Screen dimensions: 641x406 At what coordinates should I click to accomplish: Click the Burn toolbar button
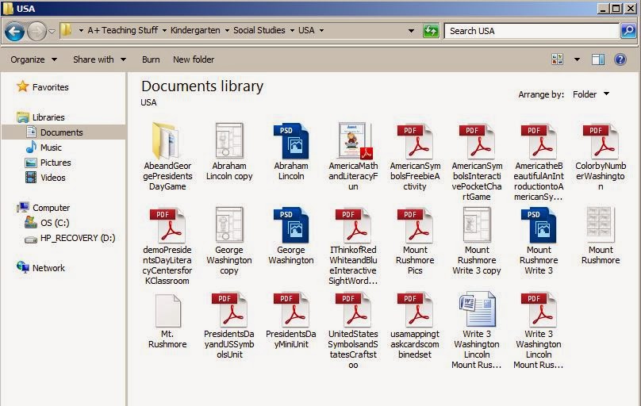tap(151, 59)
